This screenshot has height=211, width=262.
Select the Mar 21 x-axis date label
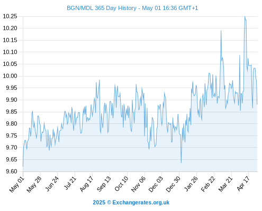click(225, 184)
